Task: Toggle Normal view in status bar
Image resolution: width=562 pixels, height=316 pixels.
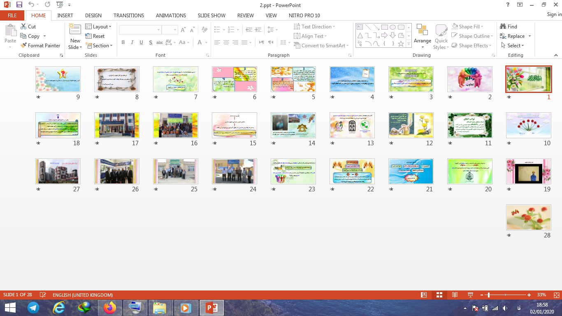Action: (x=424, y=295)
